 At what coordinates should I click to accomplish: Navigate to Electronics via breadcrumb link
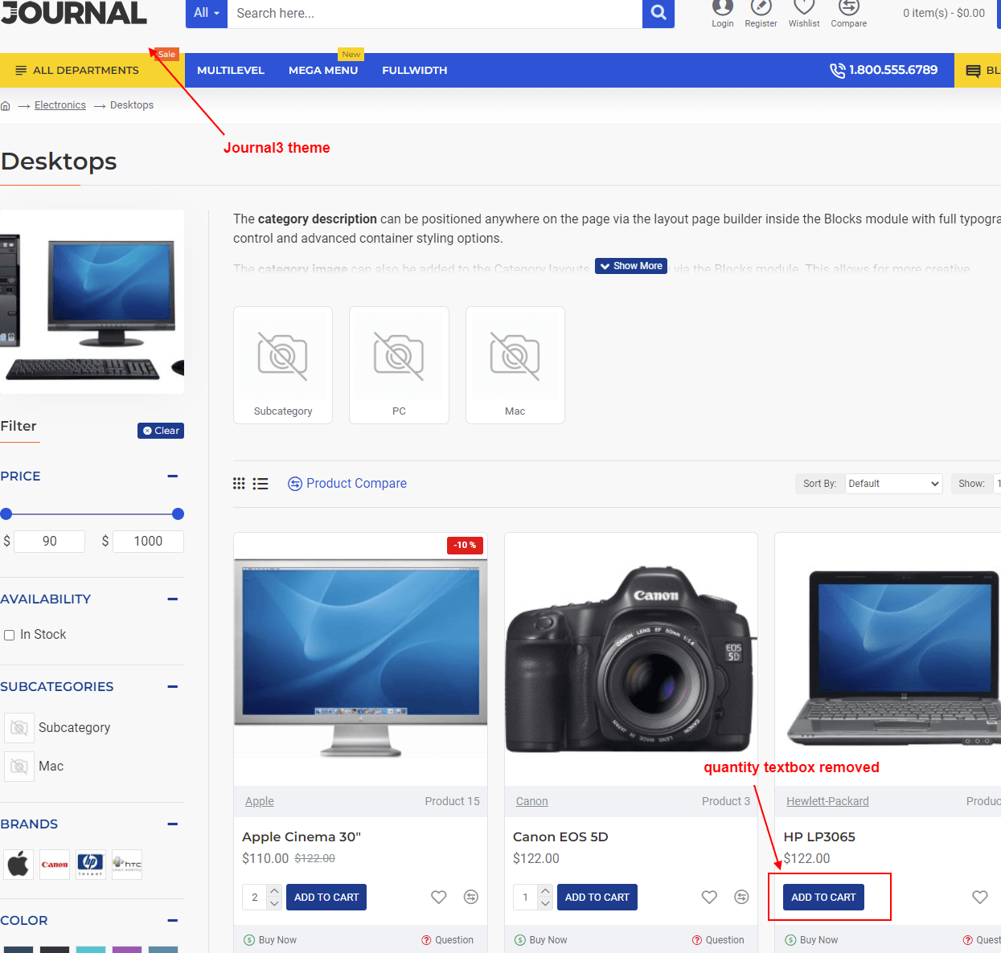59,104
